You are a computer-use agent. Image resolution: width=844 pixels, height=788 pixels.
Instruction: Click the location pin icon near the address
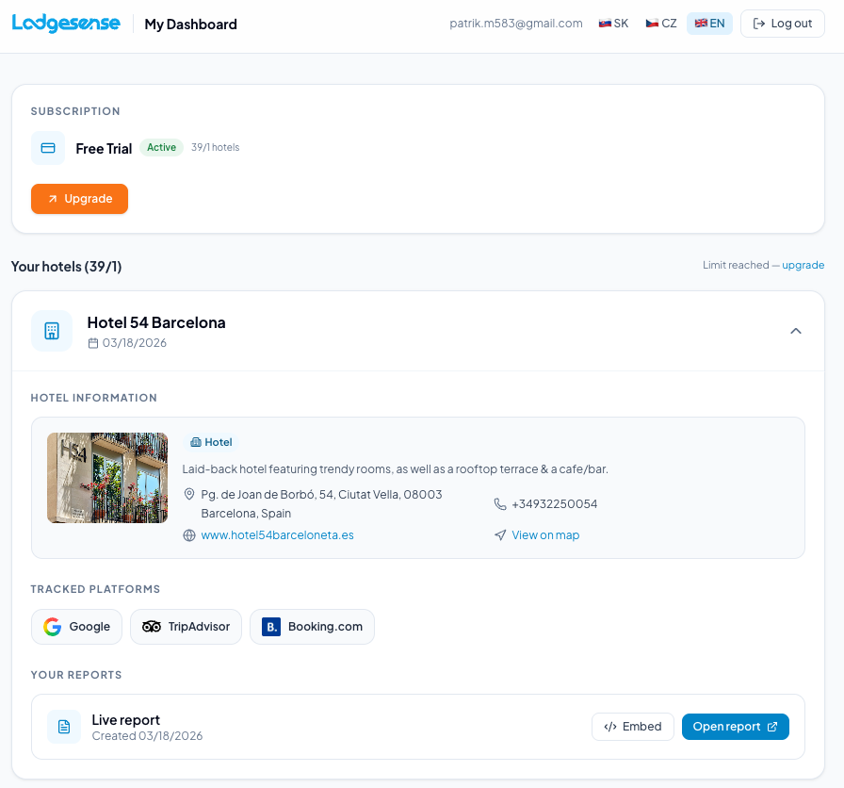tap(188, 494)
